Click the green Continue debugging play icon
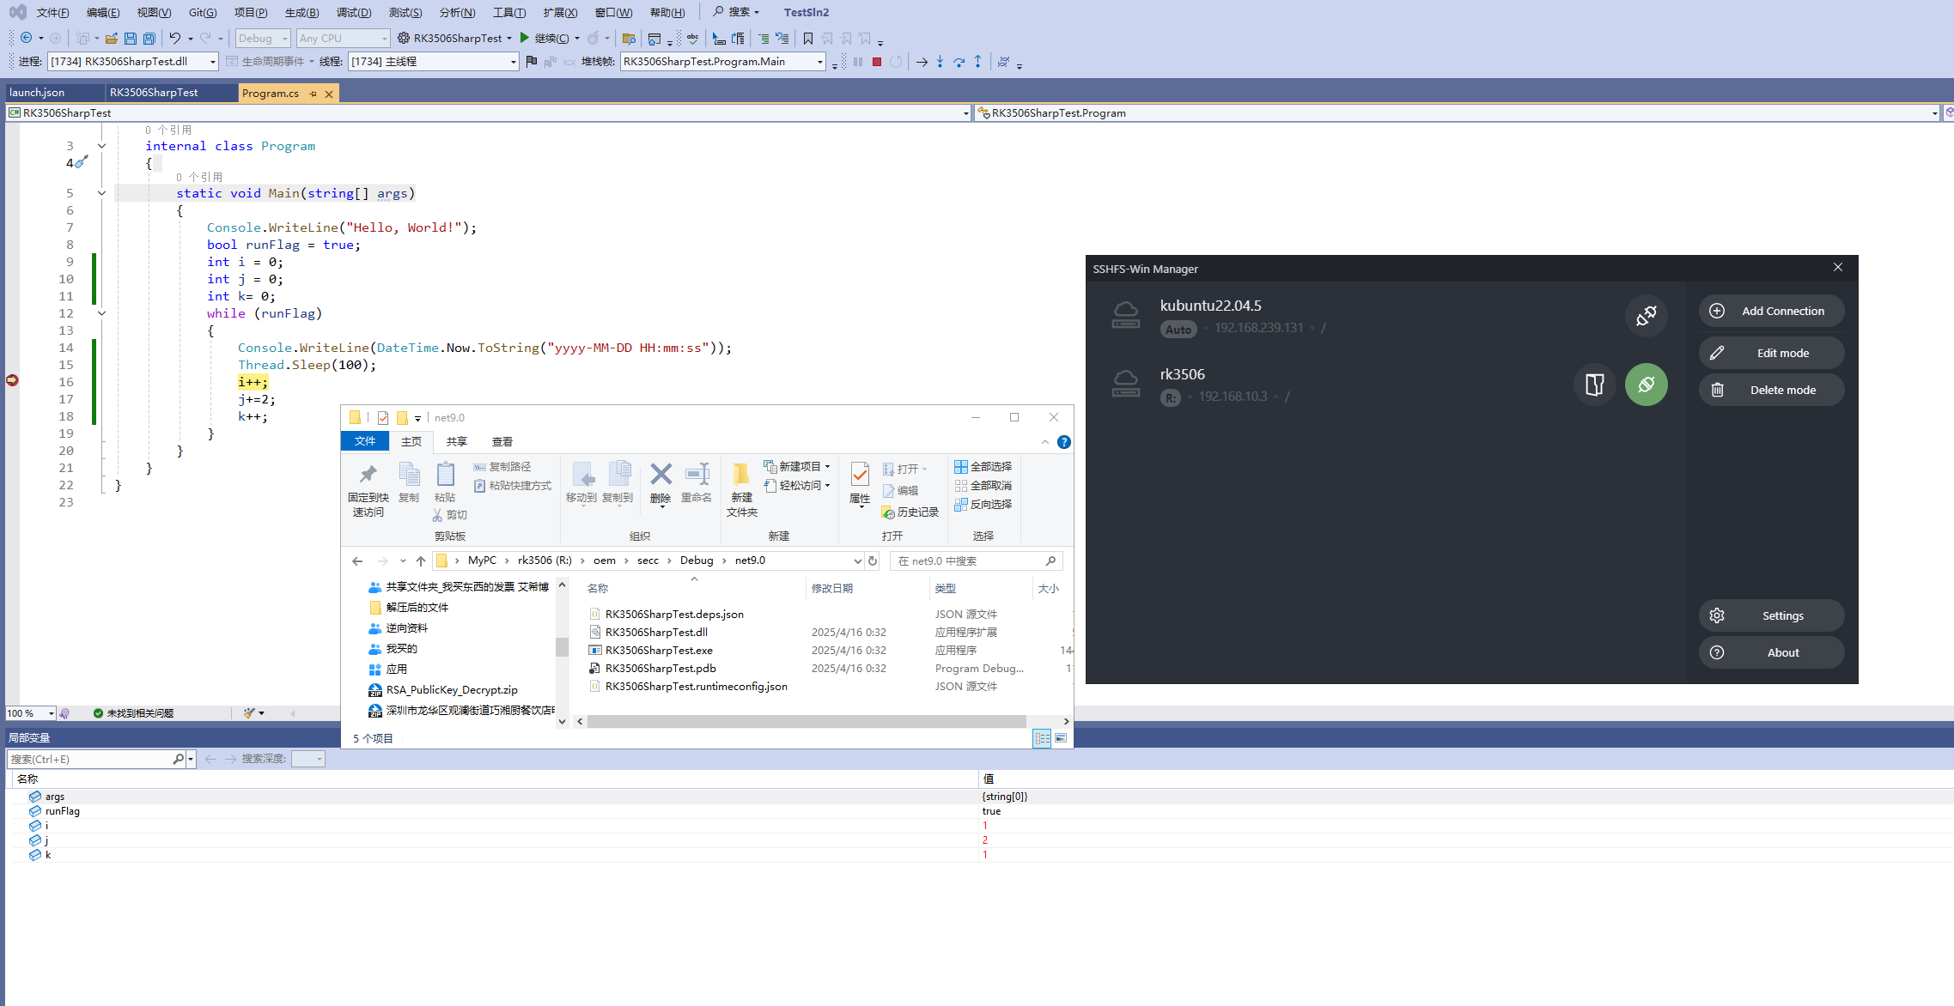Image resolution: width=1954 pixels, height=1006 pixels. pos(524,38)
